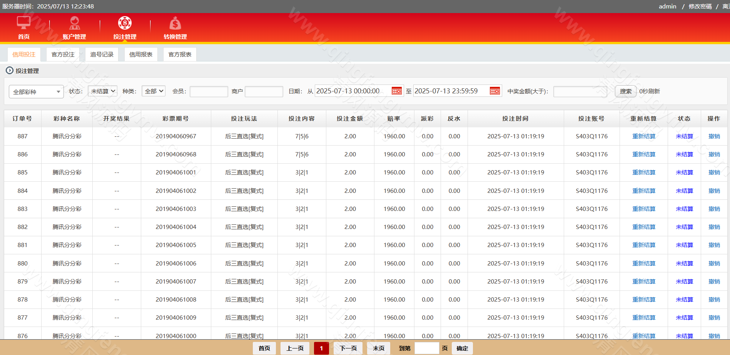Click the circled arrow beside 投注管理 heading
The height and width of the screenshot is (355, 730).
[x=10, y=71]
